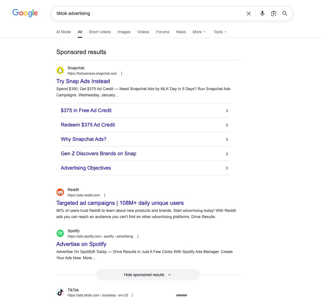Click the ads.reddit.com URL
This screenshot has width=321, height=297.
[84, 195]
